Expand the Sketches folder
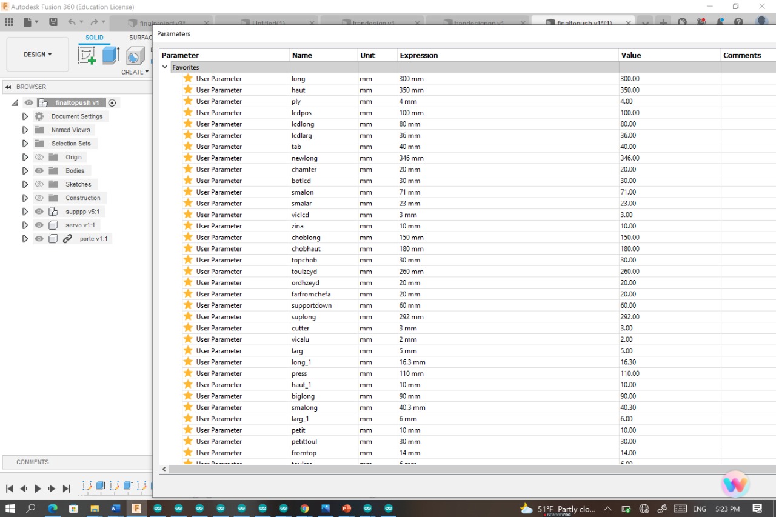 [25, 184]
